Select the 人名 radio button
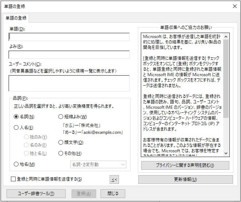Screen dimensions: 241x202 [x=16, y=128]
